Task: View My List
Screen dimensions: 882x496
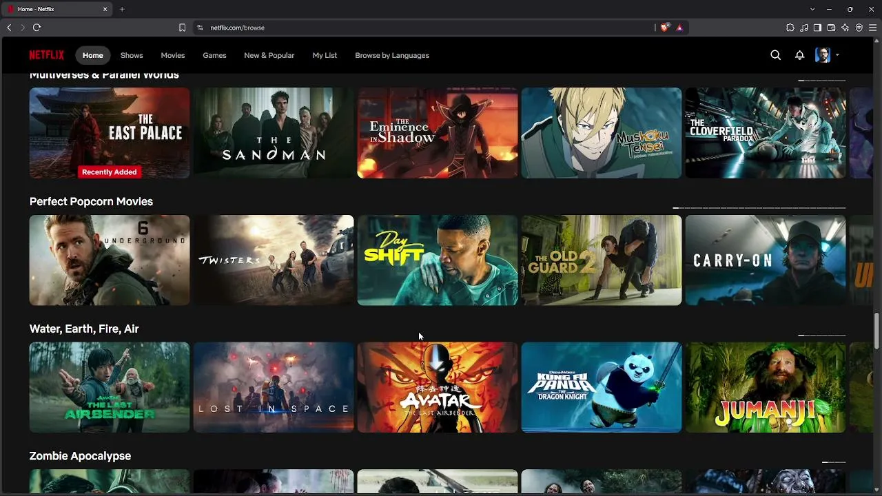Action: 325,55
